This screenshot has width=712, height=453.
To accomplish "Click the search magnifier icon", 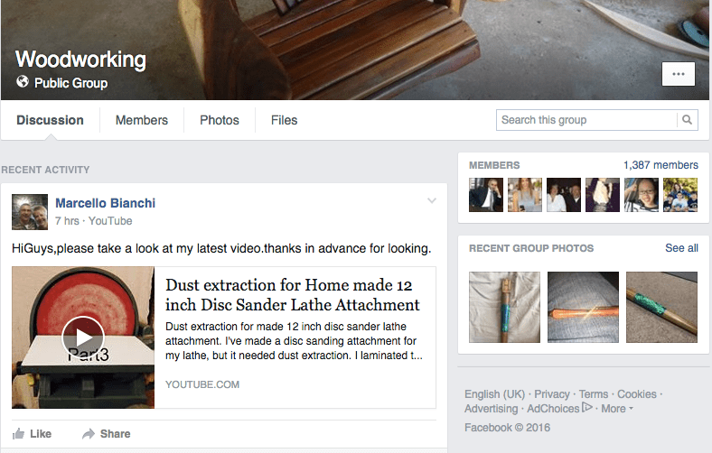I will [x=687, y=120].
